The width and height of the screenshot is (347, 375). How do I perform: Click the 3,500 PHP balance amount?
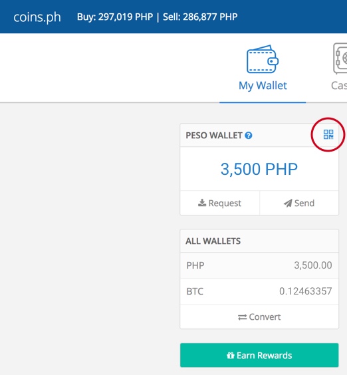[x=259, y=169]
